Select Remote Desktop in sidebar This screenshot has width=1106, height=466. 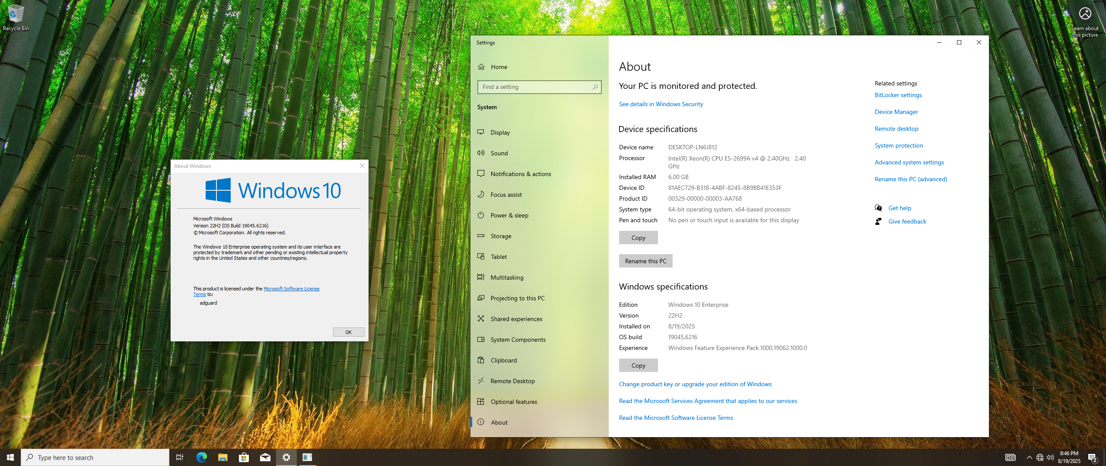tap(539, 381)
